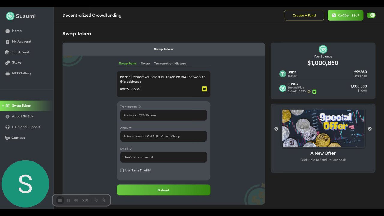
Task: Click the $1,000,850 balance amount
Action: coord(323,63)
